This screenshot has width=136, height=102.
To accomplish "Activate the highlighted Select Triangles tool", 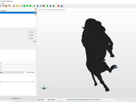I will pos(24,6).
